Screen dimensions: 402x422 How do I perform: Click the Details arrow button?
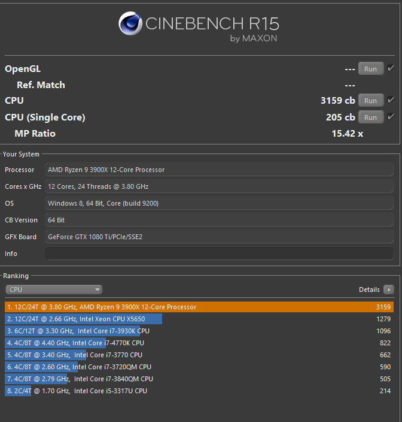click(389, 290)
